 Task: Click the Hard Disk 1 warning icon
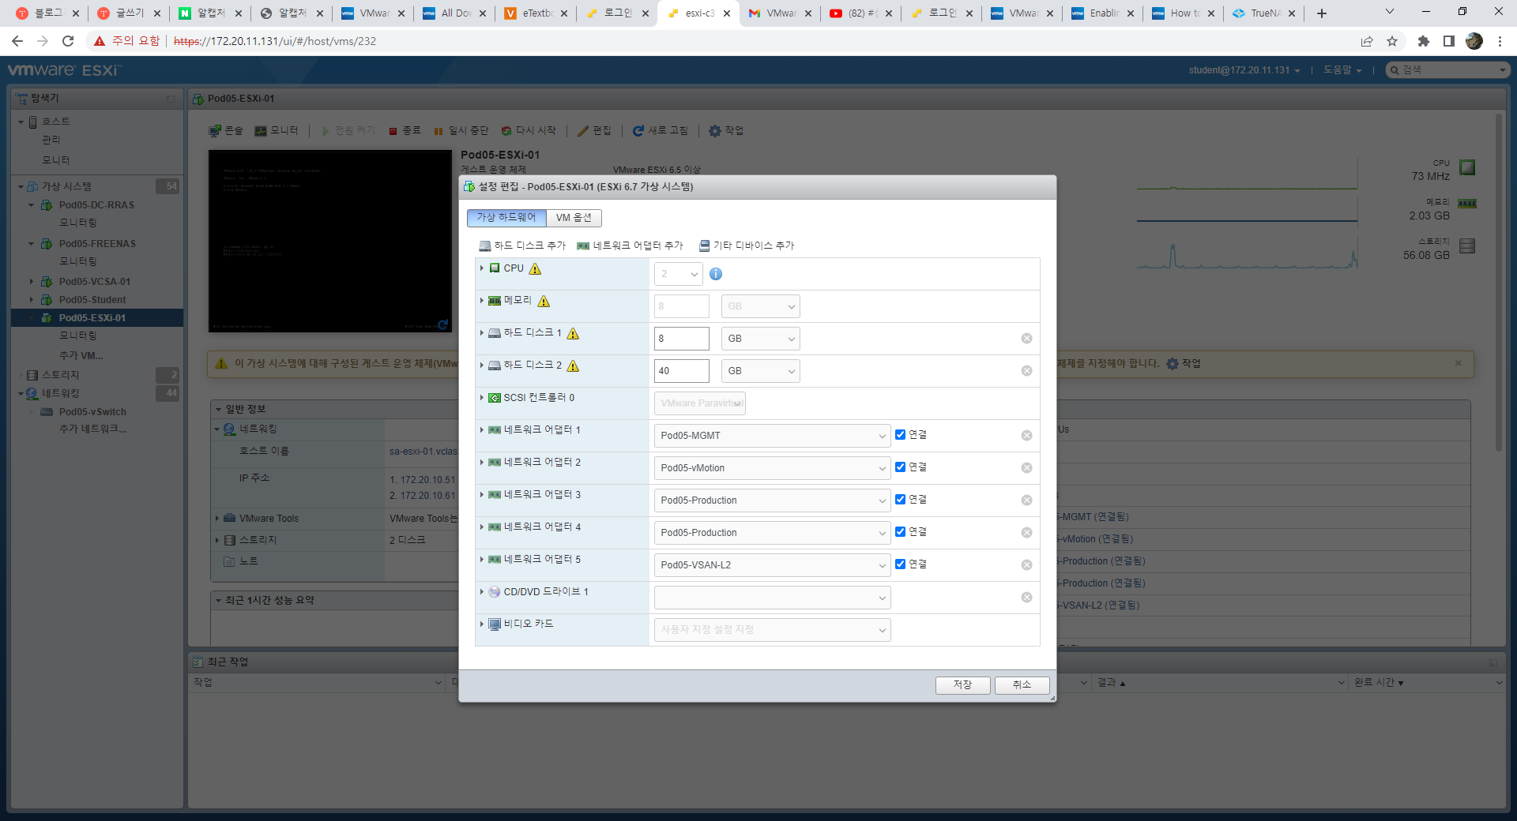574,334
